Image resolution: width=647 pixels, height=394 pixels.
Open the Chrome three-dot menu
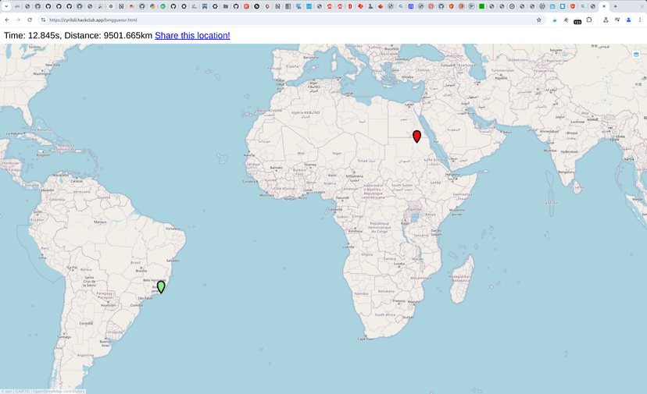[x=640, y=20]
